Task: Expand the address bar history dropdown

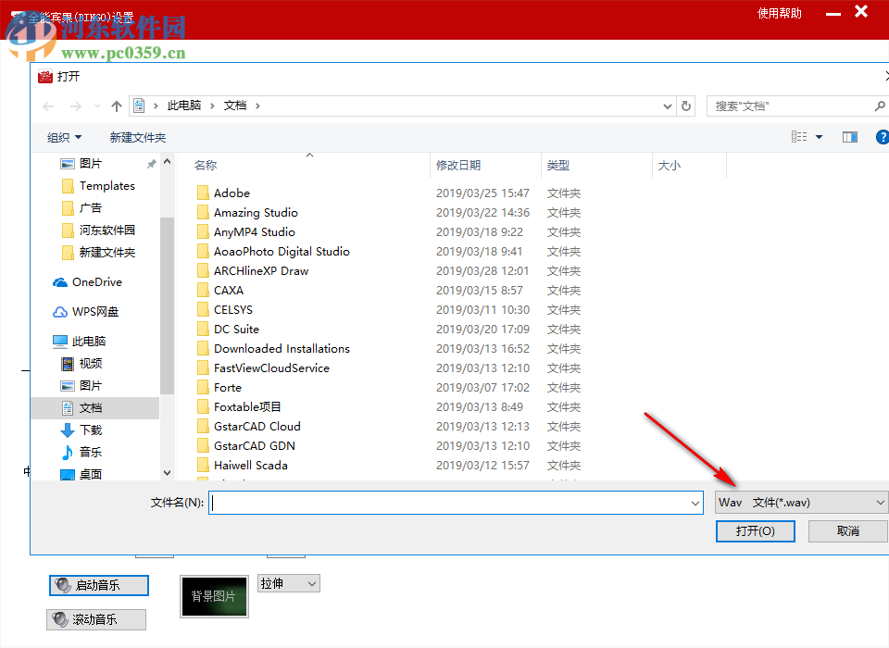Action: pos(668,106)
